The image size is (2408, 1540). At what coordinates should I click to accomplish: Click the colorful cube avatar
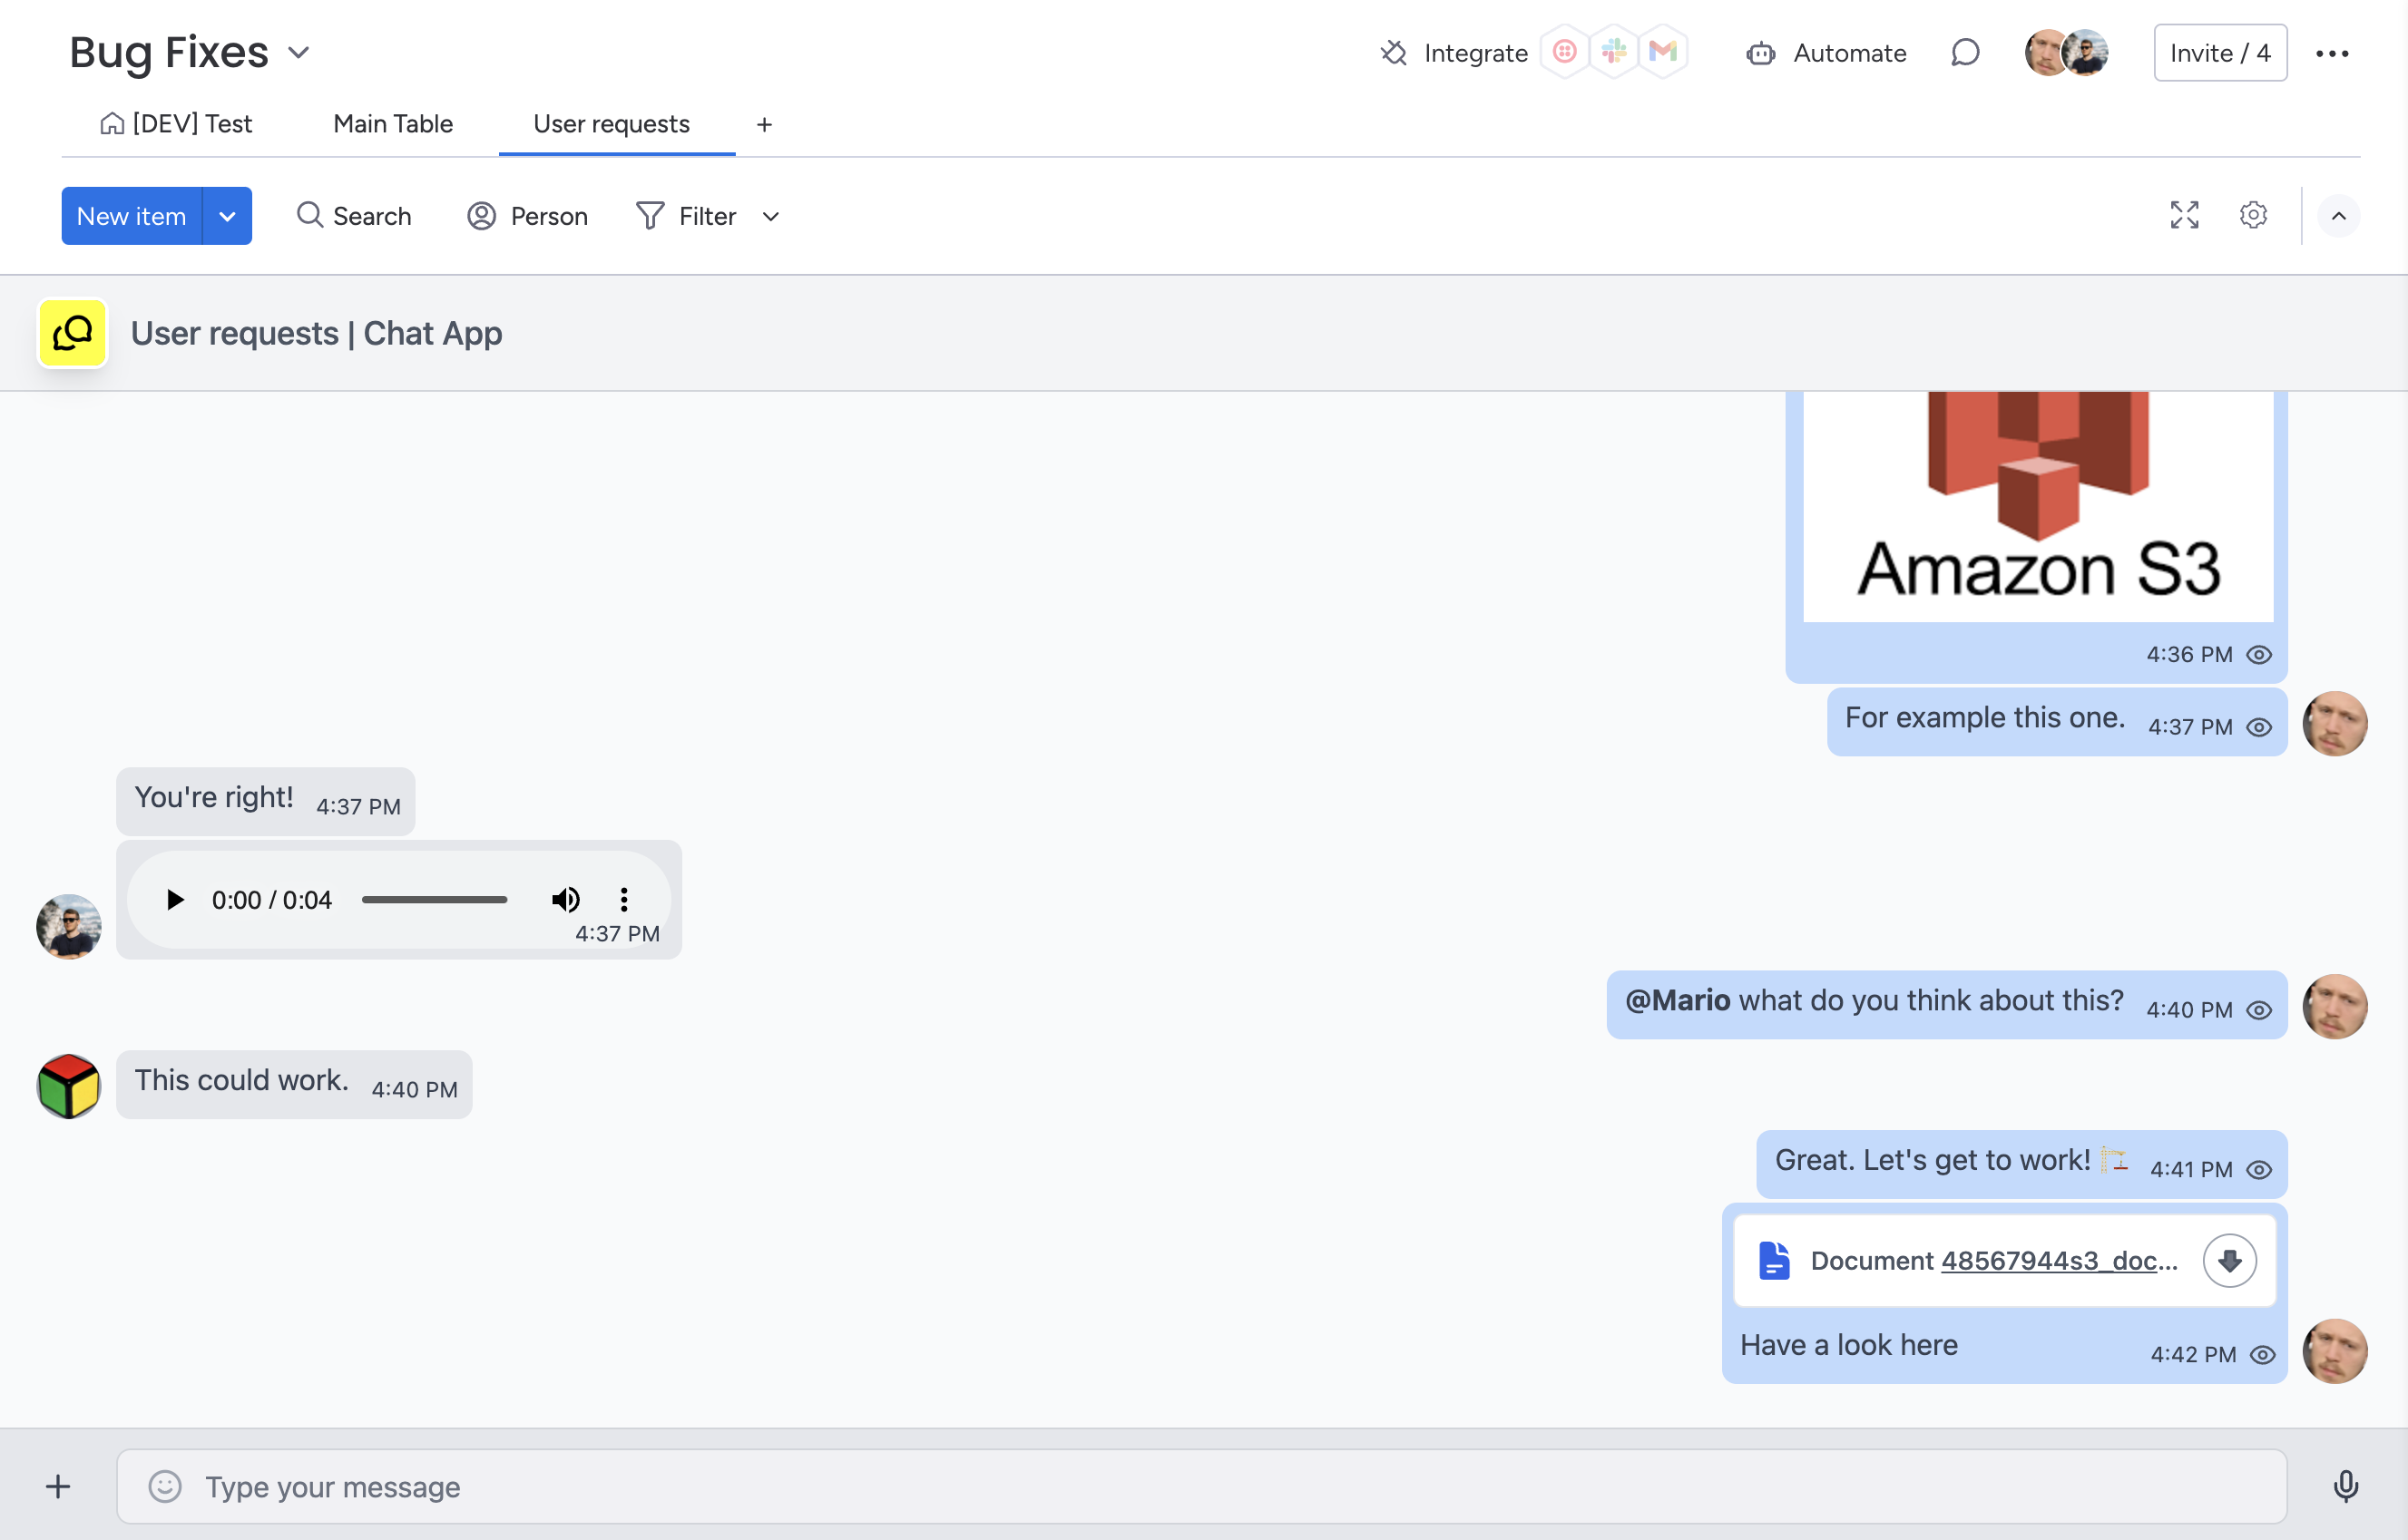(x=69, y=1086)
